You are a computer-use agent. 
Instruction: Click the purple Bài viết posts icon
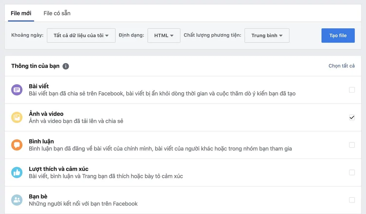tap(17, 90)
